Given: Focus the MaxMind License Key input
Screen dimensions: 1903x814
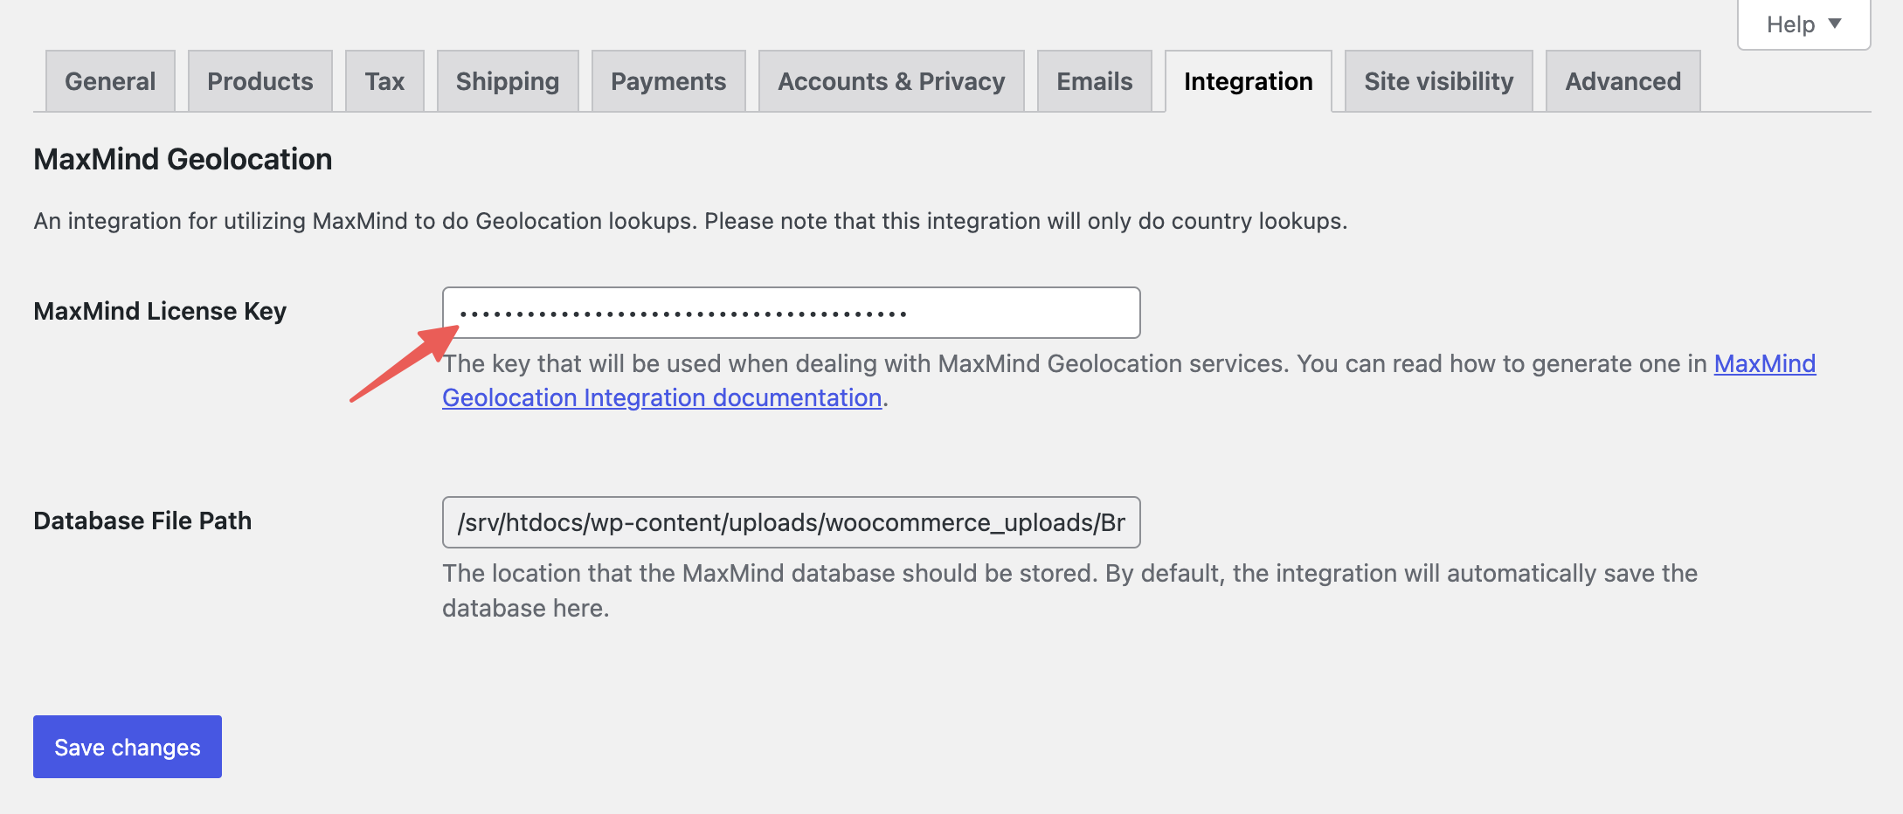Looking at the screenshot, I should point(791,312).
